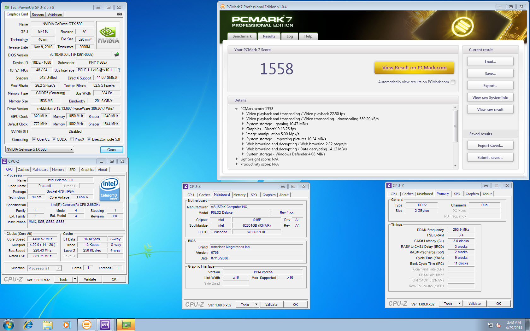Screen dimensions: 530x331
Task: Open Tools dropdown arrow in CPU-Z Mainboard window
Action: [256, 305]
